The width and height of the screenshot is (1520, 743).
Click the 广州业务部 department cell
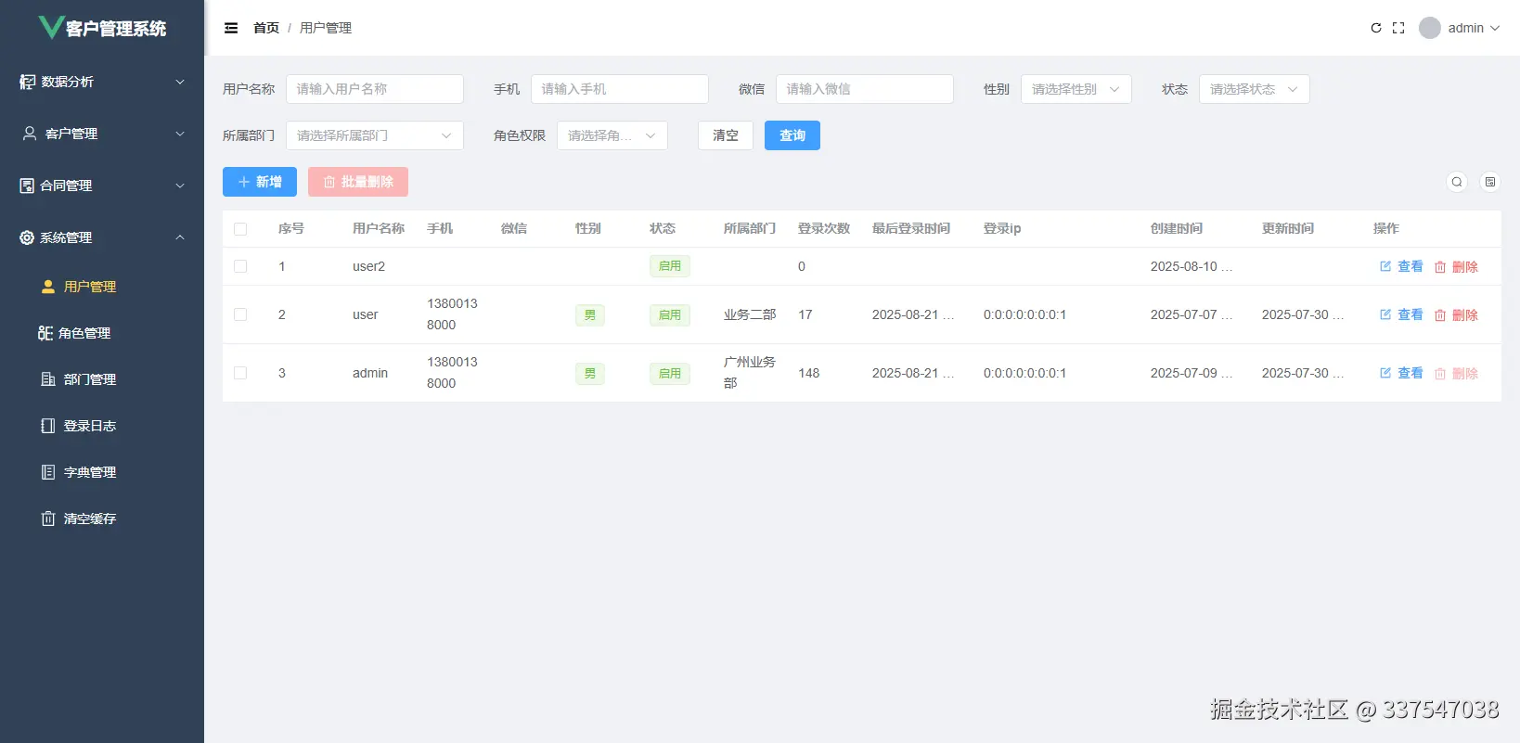coord(750,373)
